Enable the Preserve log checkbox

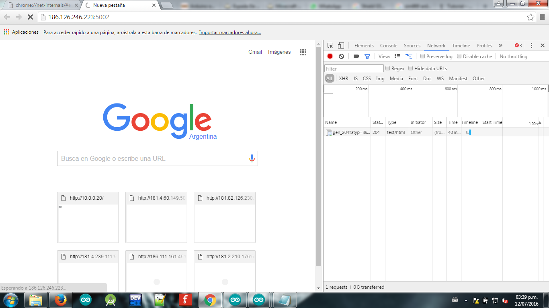click(x=422, y=57)
